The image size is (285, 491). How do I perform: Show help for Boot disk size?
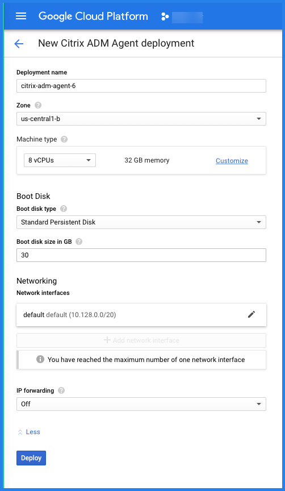(79, 242)
